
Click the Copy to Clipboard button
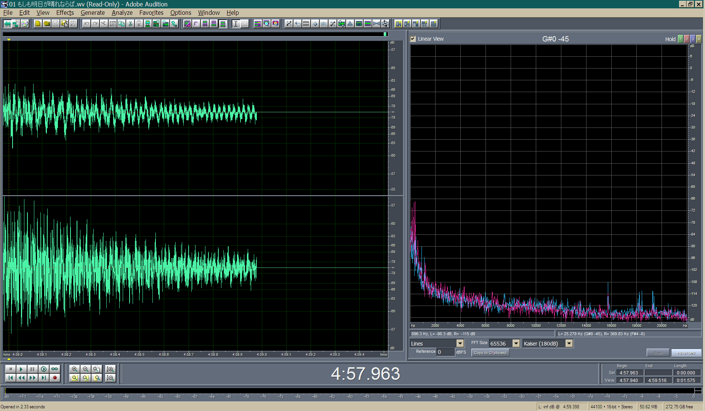[490, 352]
